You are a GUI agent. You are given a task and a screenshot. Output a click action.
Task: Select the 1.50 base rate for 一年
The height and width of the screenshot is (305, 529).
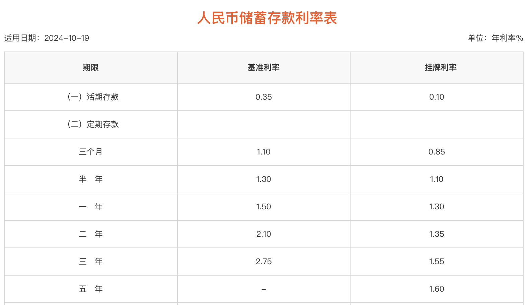[263, 207]
